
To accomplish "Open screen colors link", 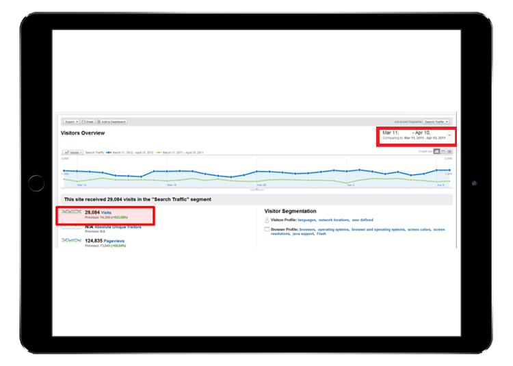I will coord(419,230).
